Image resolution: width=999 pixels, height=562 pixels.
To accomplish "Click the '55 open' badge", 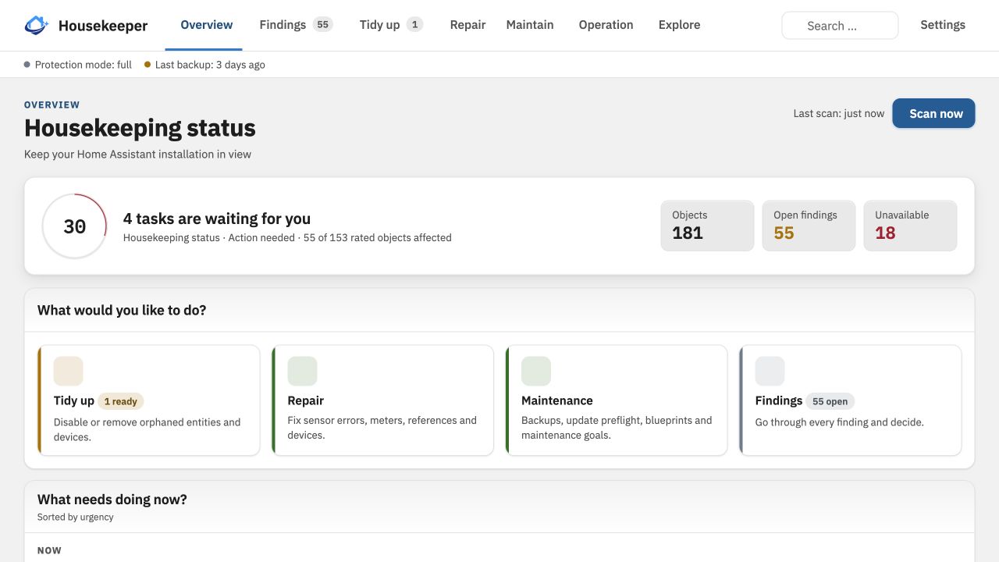I will pos(830,401).
